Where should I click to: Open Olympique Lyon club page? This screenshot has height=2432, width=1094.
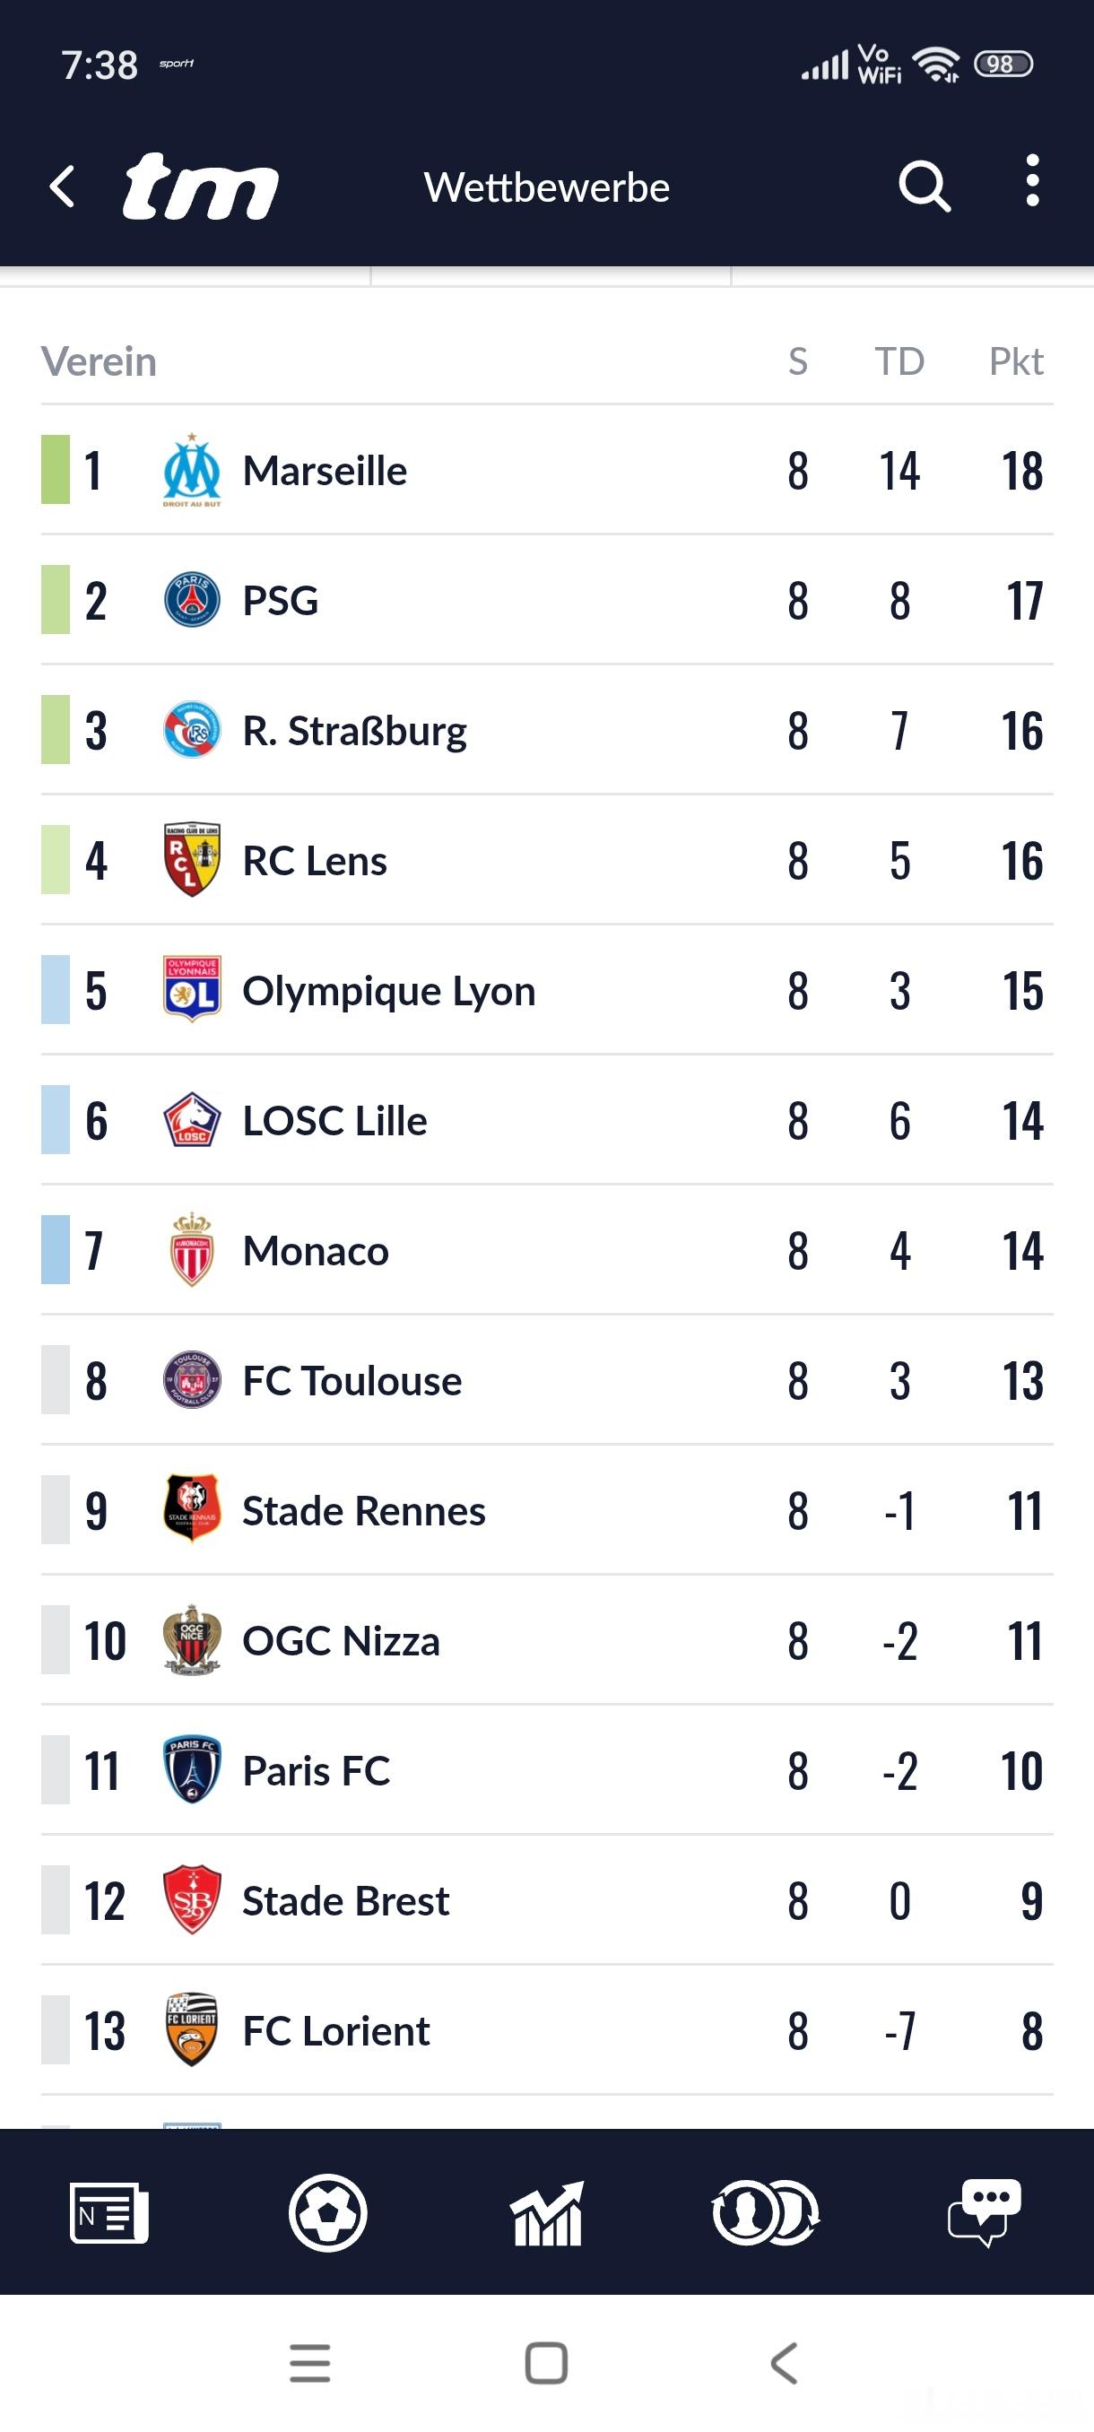click(388, 990)
